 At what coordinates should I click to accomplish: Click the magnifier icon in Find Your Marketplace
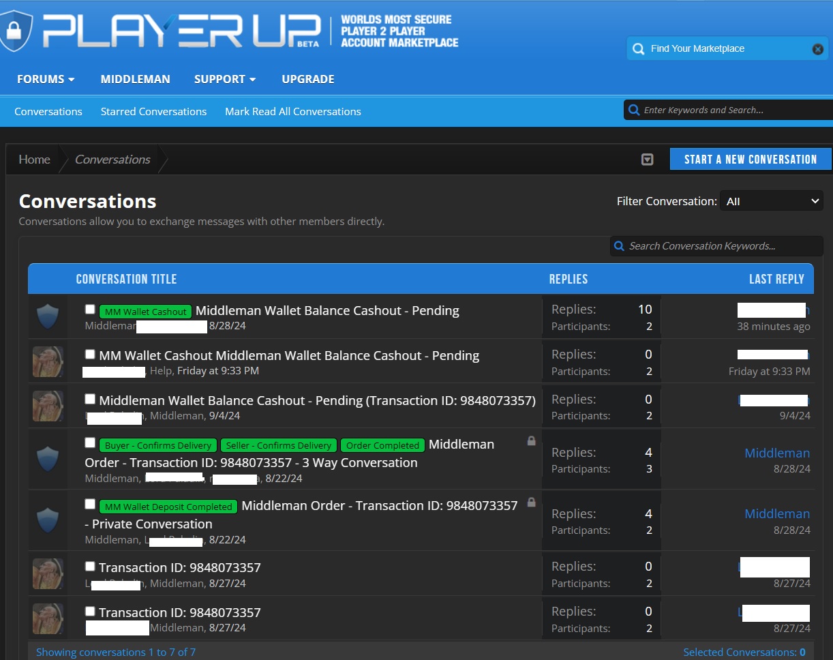click(x=638, y=49)
